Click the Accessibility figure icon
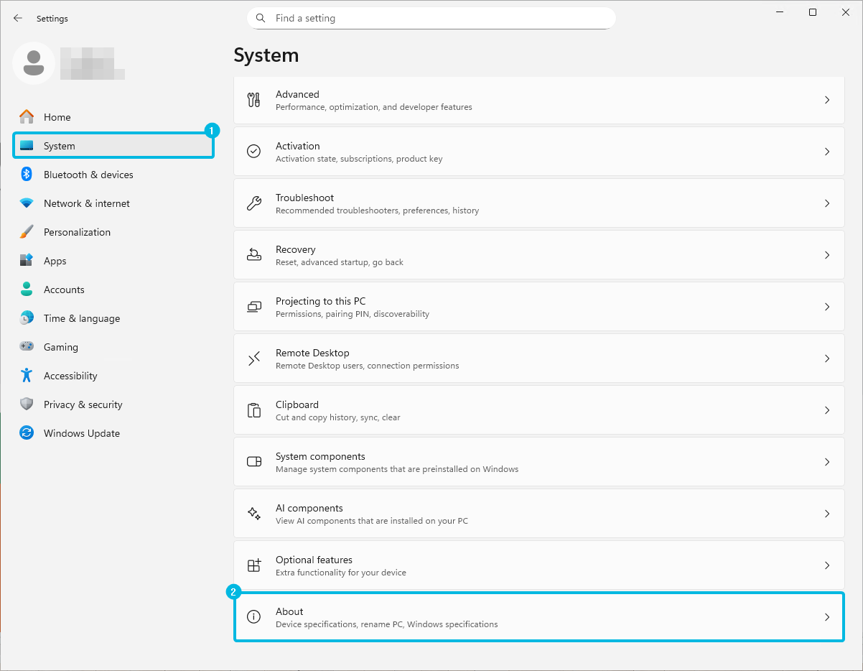 pyautogui.click(x=27, y=375)
